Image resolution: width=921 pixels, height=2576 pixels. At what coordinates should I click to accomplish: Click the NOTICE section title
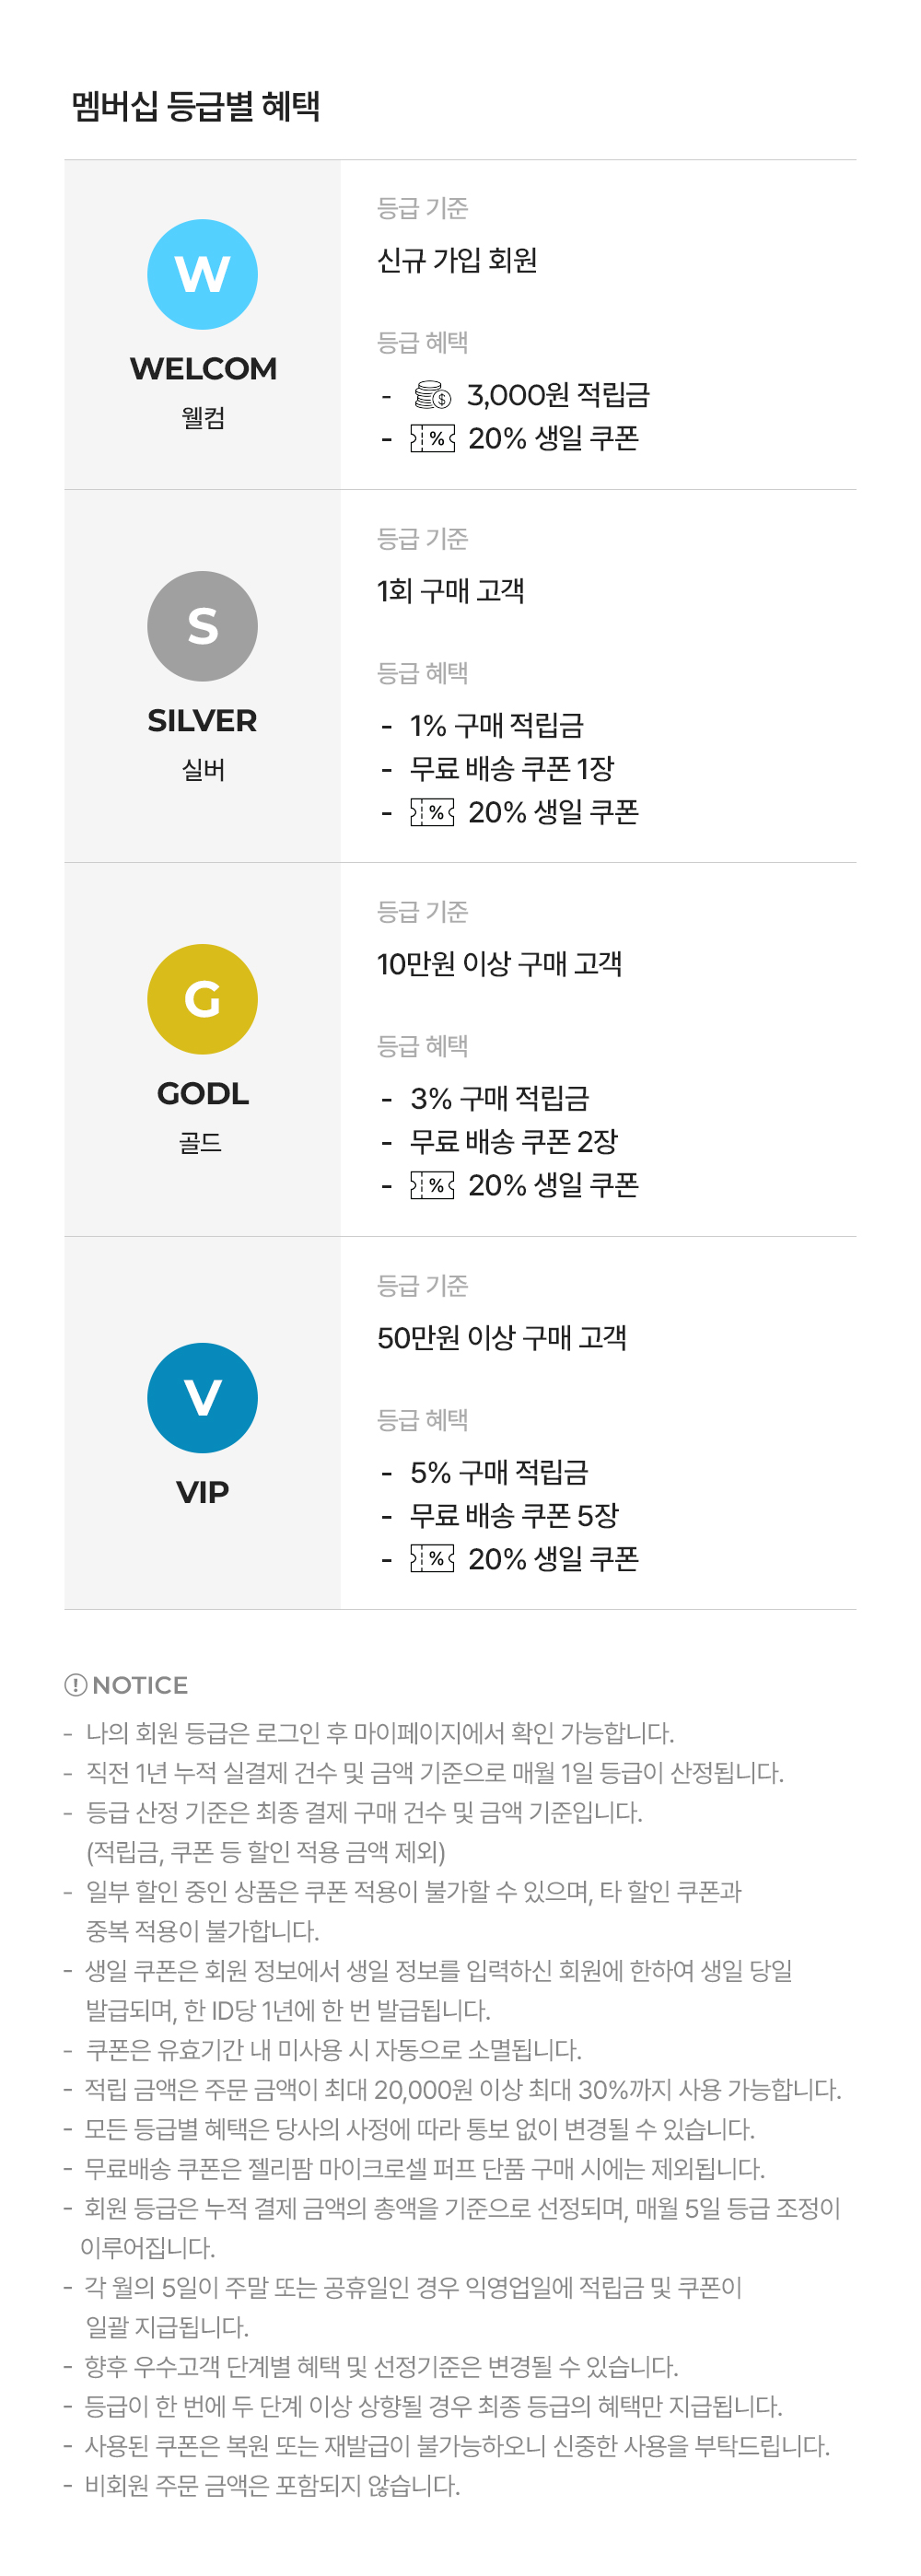pyautogui.click(x=139, y=1685)
